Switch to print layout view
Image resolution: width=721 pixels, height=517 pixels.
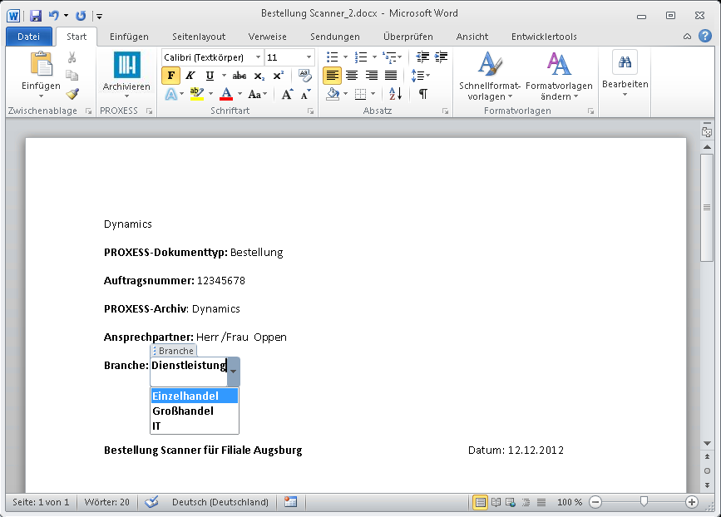point(480,502)
